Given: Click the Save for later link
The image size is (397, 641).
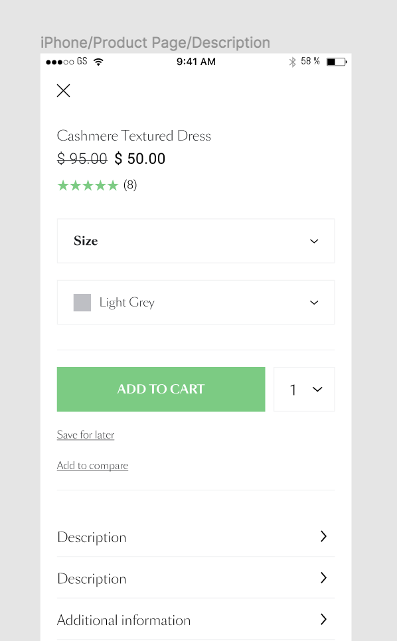Looking at the screenshot, I should coord(86,435).
